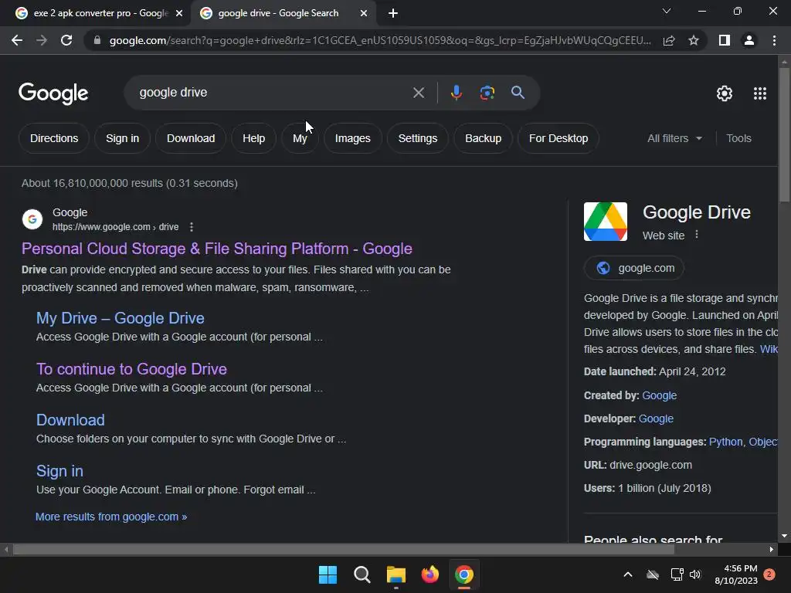Open the Python programming language link
Screen dimensions: 791x593
pos(725,442)
